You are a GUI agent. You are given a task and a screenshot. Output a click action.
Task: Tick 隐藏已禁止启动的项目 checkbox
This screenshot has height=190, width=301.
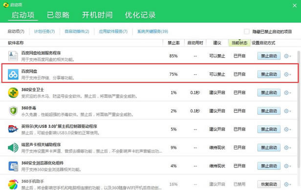(247, 31)
